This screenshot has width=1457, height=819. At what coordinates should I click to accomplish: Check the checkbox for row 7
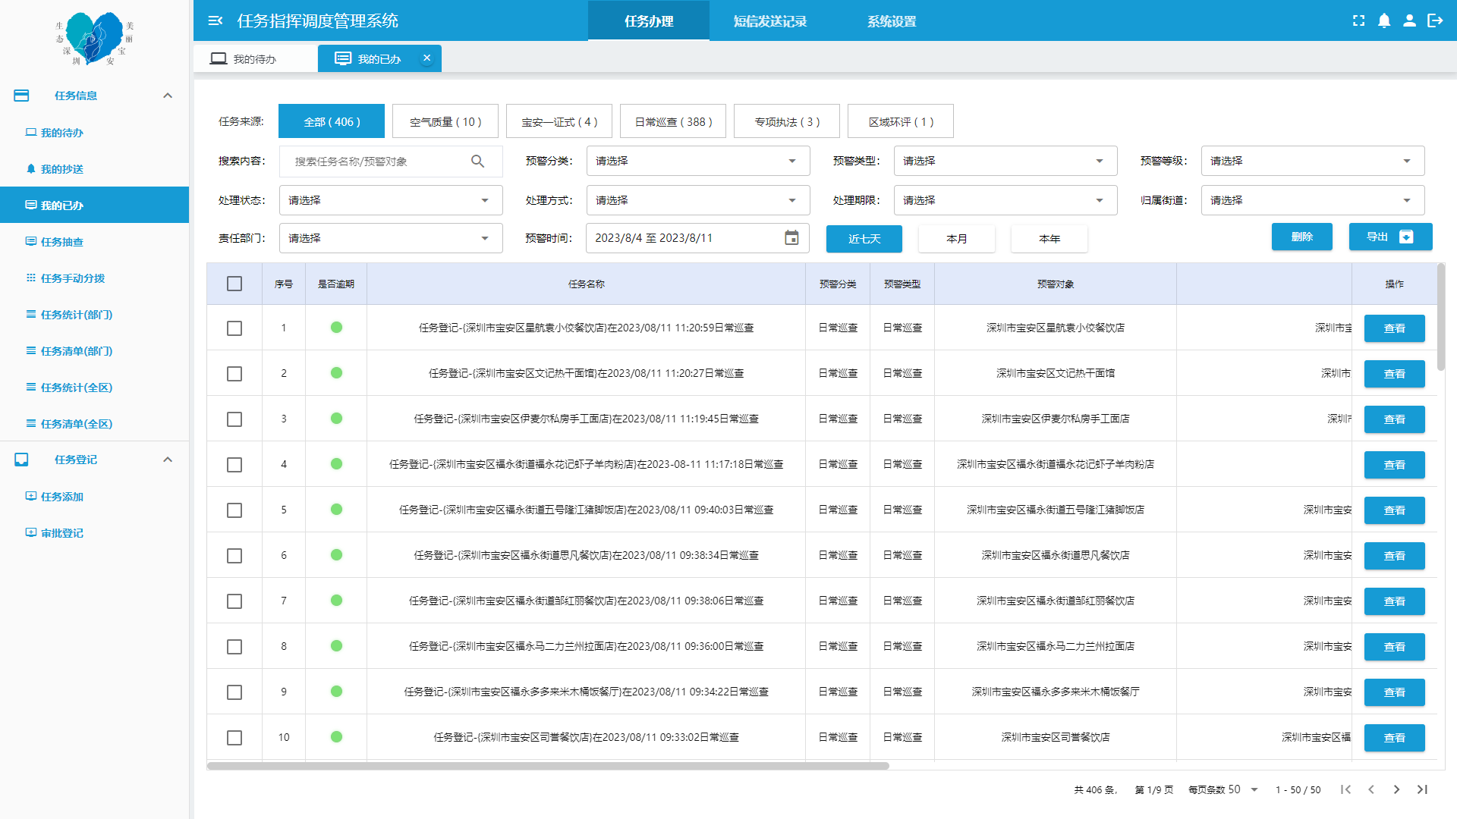coord(234,601)
